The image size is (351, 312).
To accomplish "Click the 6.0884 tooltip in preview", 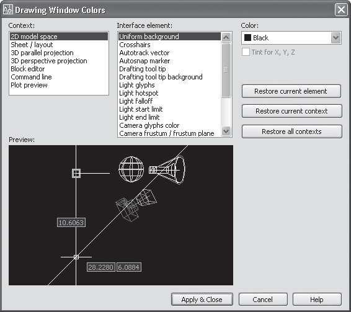I will [x=129, y=267].
